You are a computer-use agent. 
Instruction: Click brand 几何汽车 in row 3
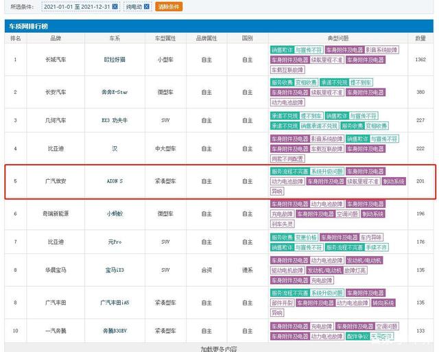(56, 120)
